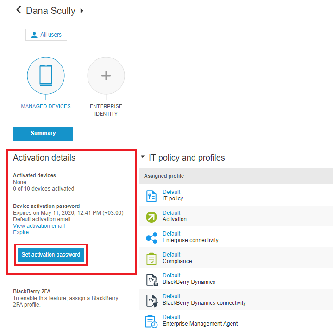This screenshot has height=334, width=333.
Task: Open Default Activation profile link
Action: click(171, 213)
